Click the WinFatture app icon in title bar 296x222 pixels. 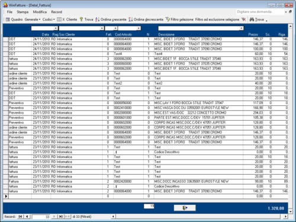pos(5,5)
